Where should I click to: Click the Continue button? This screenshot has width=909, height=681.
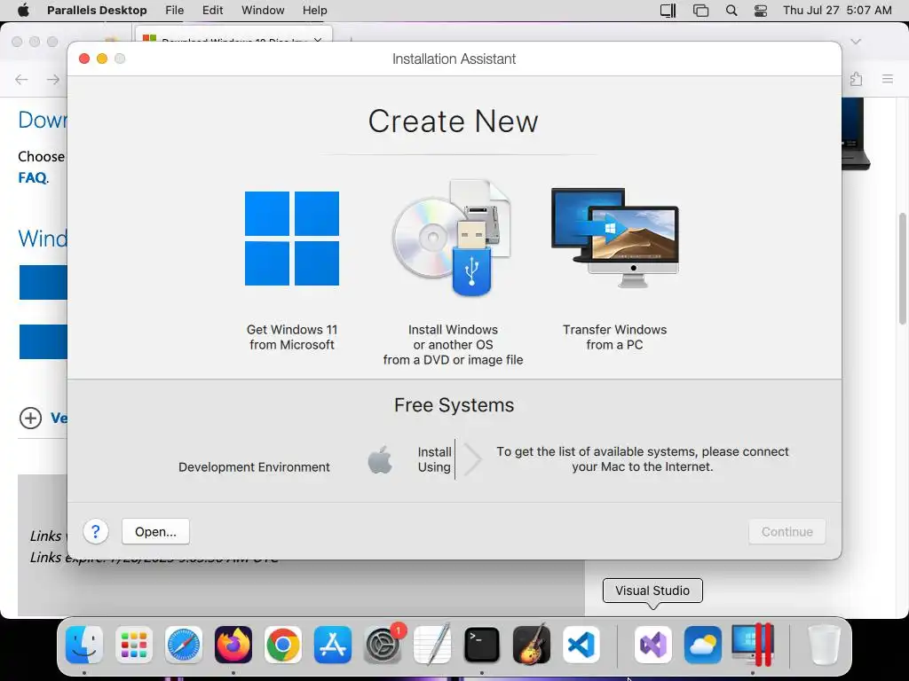pyautogui.click(x=786, y=532)
